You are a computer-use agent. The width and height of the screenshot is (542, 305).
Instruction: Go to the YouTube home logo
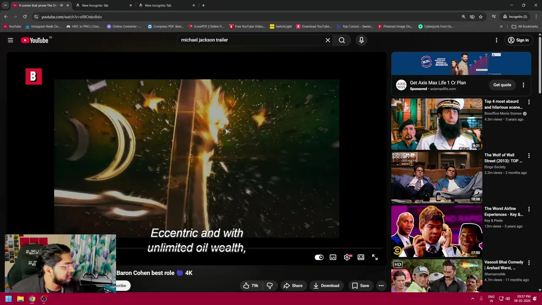click(34, 40)
